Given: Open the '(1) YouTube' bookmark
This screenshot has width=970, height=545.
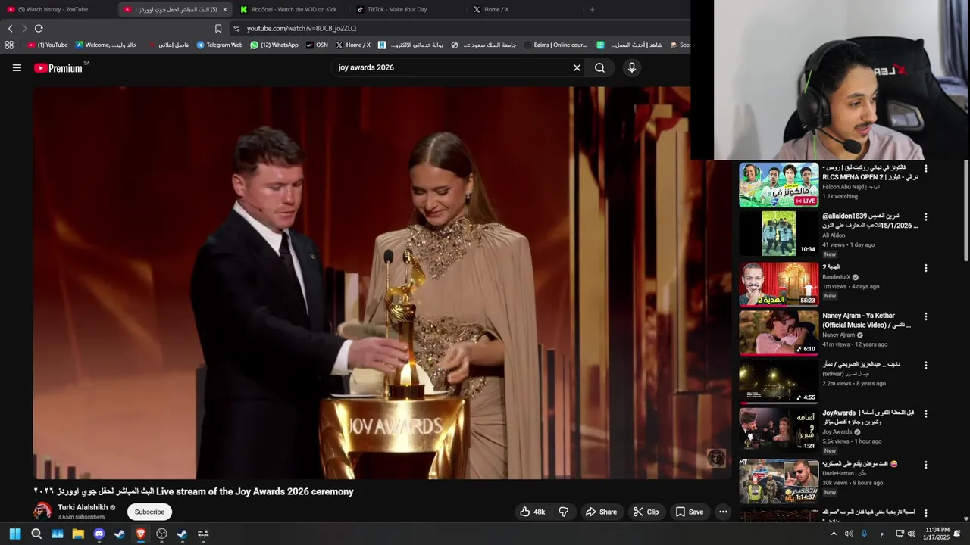Looking at the screenshot, I should (x=48, y=45).
